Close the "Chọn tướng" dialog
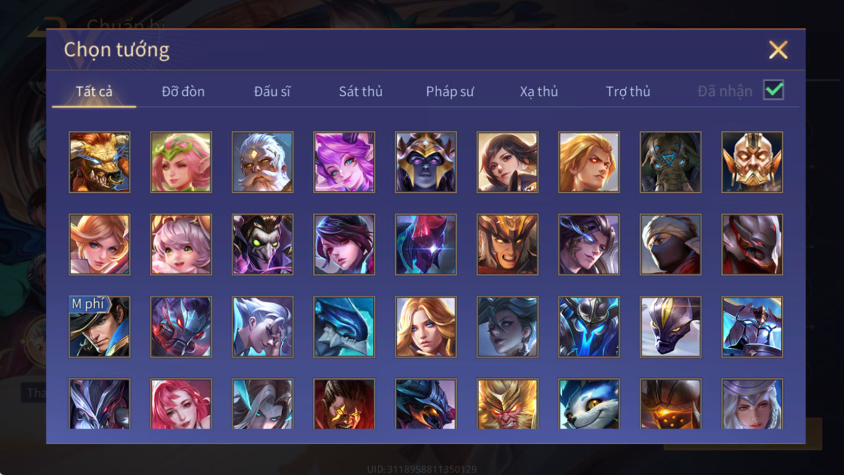 pos(778,50)
